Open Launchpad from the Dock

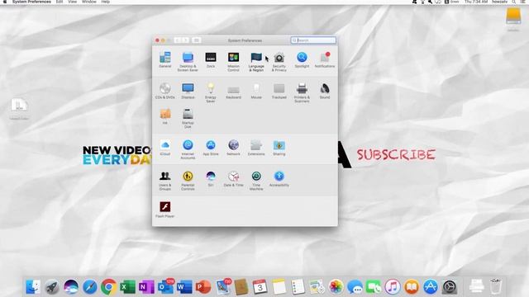(52, 287)
